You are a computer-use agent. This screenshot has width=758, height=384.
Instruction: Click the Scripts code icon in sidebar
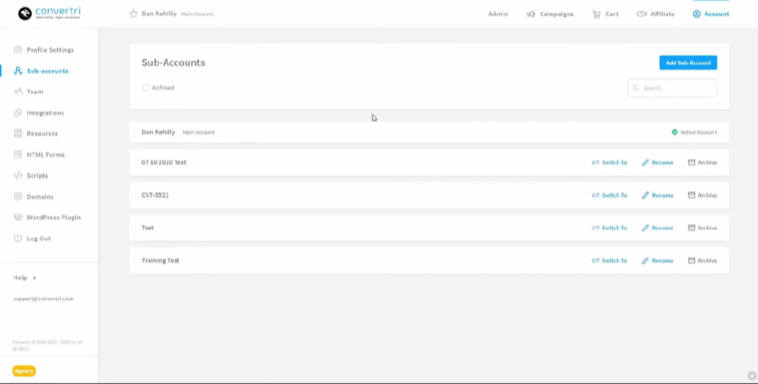19,176
